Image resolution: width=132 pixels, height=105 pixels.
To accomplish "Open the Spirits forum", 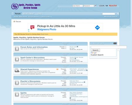I will click(23, 93).
